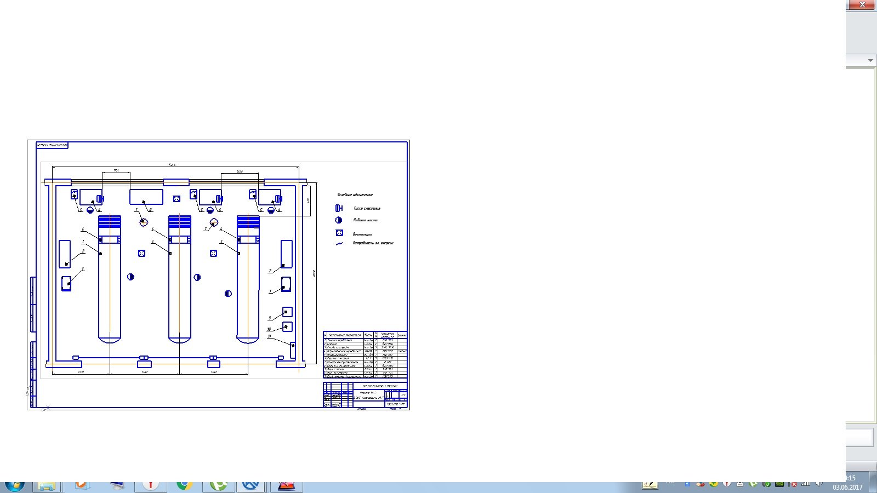Switch to the KOMPAS blue compass taskbar app

coord(251,486)
